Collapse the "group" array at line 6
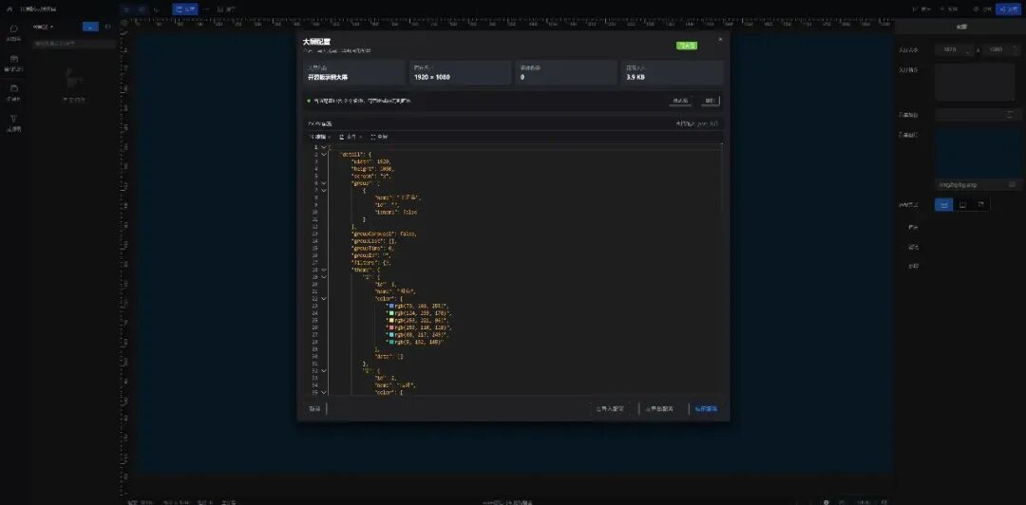This screenshot has width=1026, height=505. 323,183
